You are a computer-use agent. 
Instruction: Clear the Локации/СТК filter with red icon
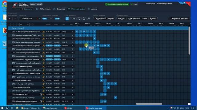click(x=37, y=19)
